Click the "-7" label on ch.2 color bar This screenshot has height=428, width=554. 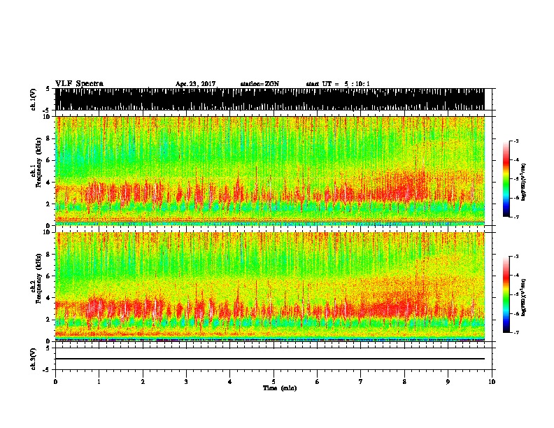point(516,333)
